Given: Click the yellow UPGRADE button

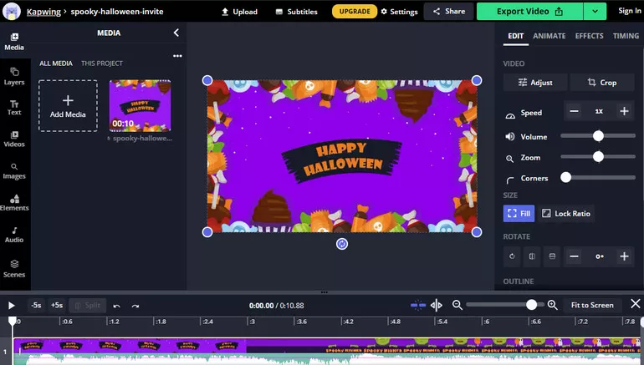Looking at the screenshot, I should [x=355, y=12].
